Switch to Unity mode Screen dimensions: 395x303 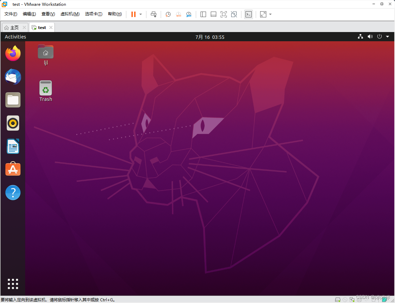pyautogui.click(x=234, y=14)
